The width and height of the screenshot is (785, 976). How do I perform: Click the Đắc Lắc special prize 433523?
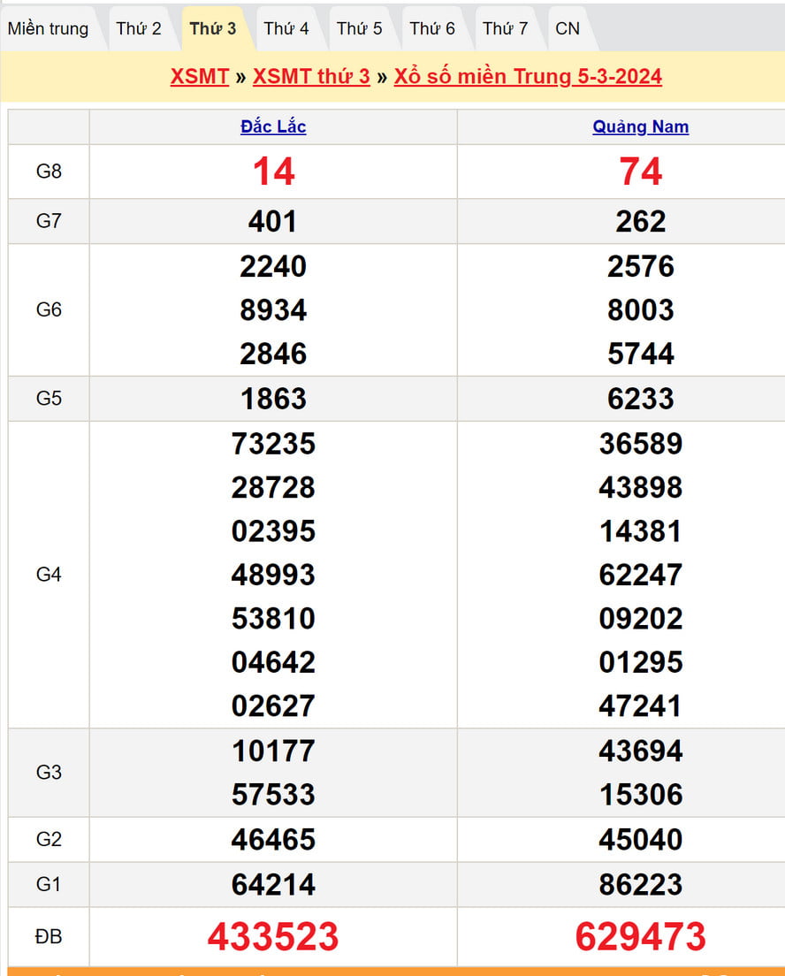(x=273, y=936)
